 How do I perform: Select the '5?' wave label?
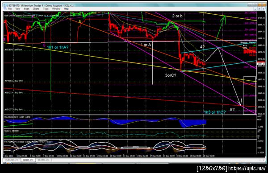[x=232, y=110]
